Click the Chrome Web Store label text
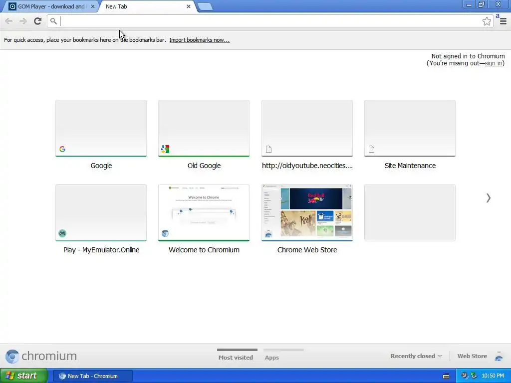The width and height of the screenshot is (511, 383). 307,250
